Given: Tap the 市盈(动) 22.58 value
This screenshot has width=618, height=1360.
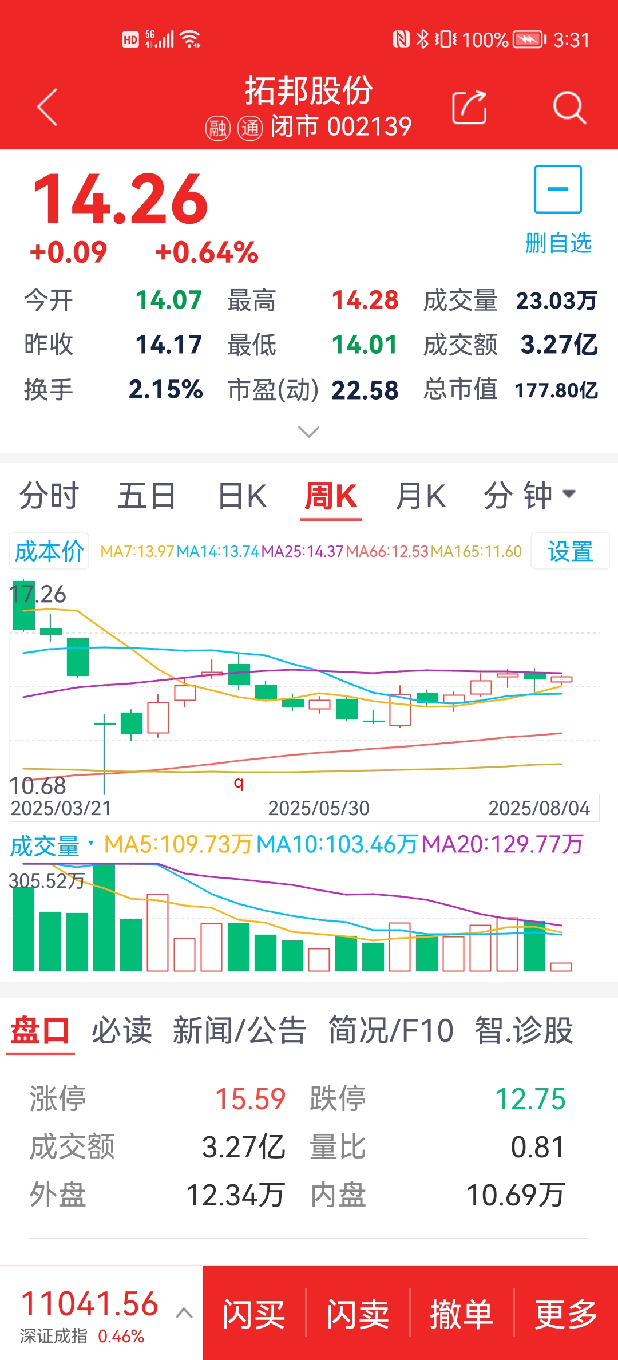Looking at the screenshot, I should (365, 390).
